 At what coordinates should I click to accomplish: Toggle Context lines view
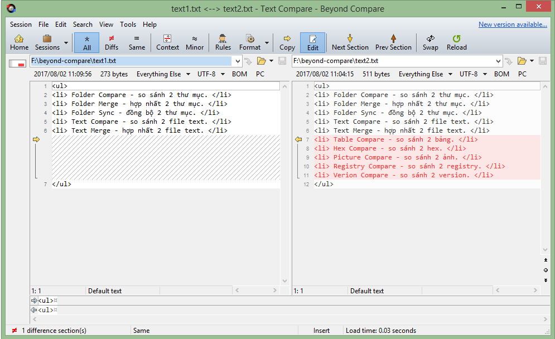[x=167, y=43]
